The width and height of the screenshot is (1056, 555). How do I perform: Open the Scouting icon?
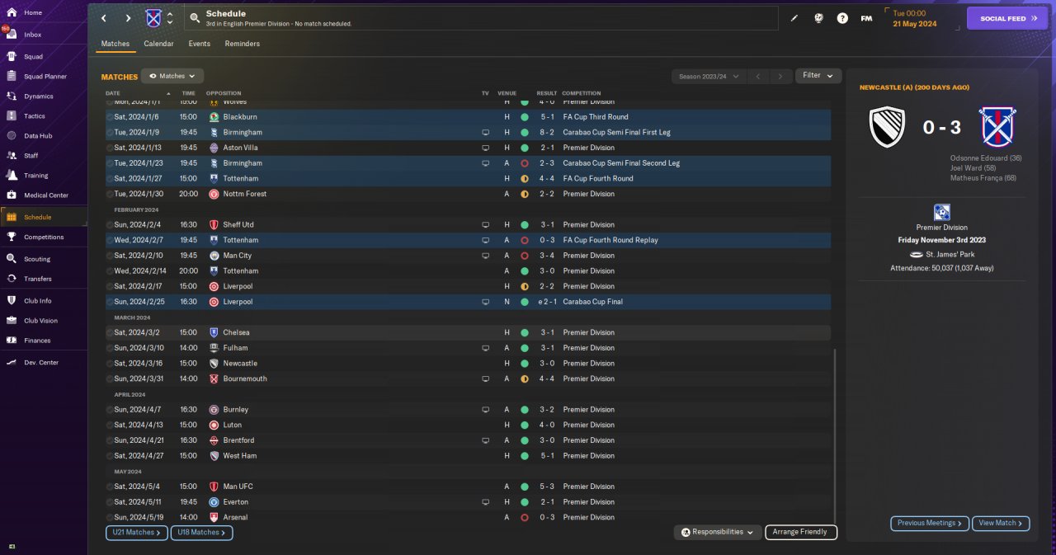tap(12, 259)
